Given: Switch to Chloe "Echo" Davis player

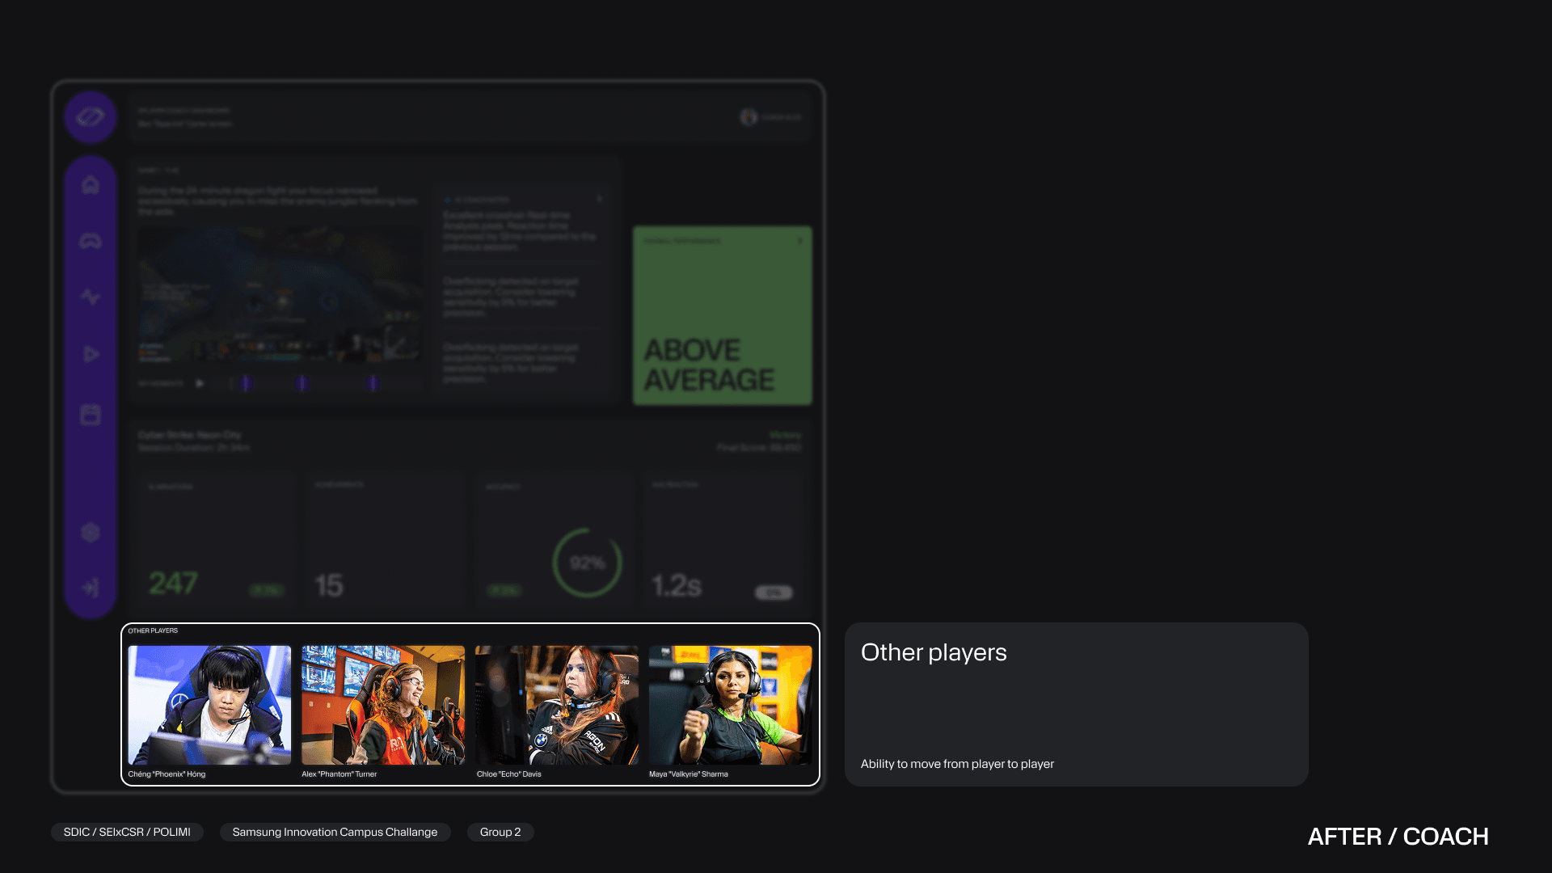Looking at the screenshot, I should [557, 705].
